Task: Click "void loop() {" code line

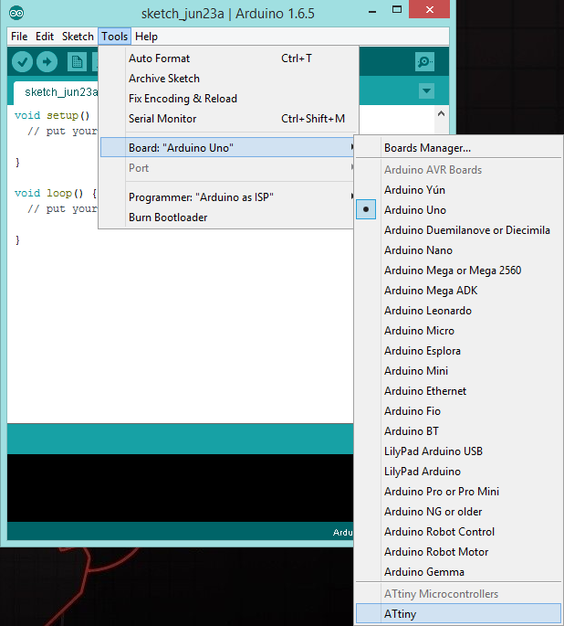Action: click(56, 193)
